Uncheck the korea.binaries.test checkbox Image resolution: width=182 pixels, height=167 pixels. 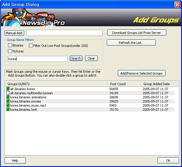pos(8,110)
